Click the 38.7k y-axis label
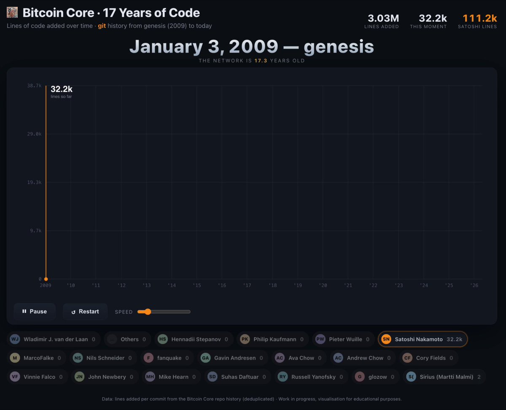 [x=35, y=86]
